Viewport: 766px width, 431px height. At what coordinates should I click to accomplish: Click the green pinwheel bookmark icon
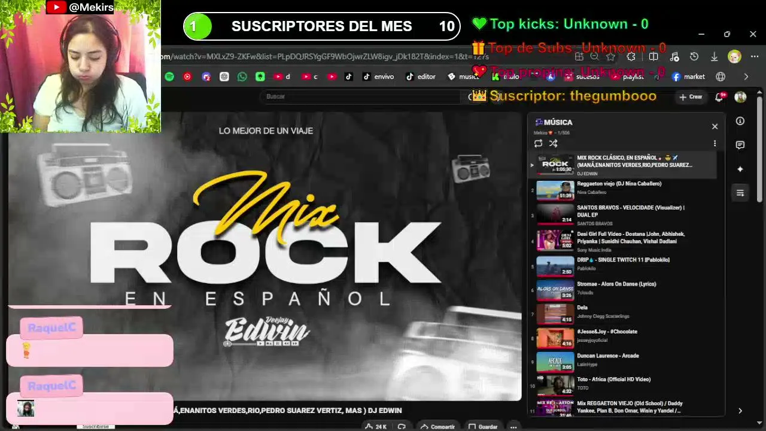(260, 77)
